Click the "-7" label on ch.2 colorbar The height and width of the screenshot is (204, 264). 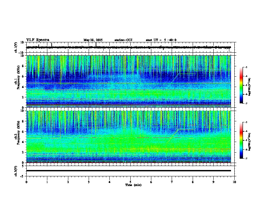(x=246, y=159)
